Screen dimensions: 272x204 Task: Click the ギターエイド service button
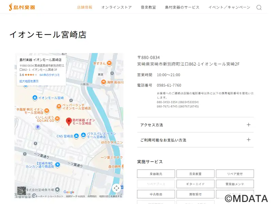195,184
